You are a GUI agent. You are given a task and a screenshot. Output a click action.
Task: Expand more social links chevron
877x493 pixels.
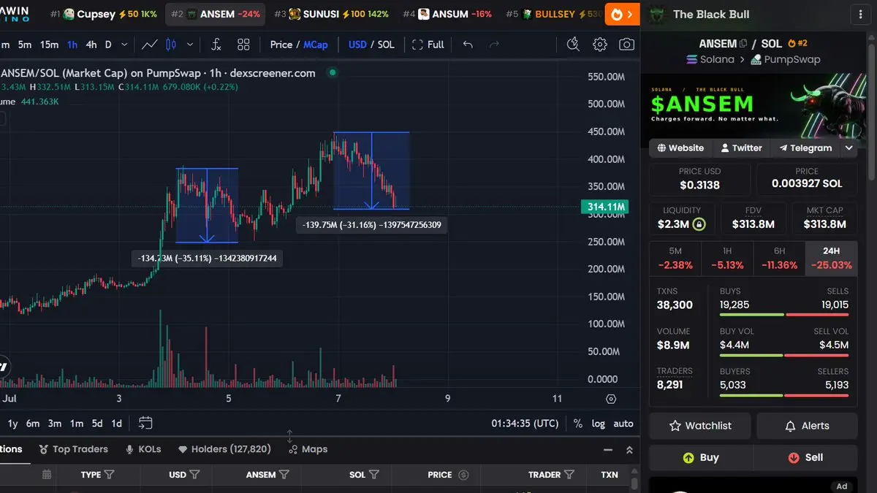pos(848,148)
